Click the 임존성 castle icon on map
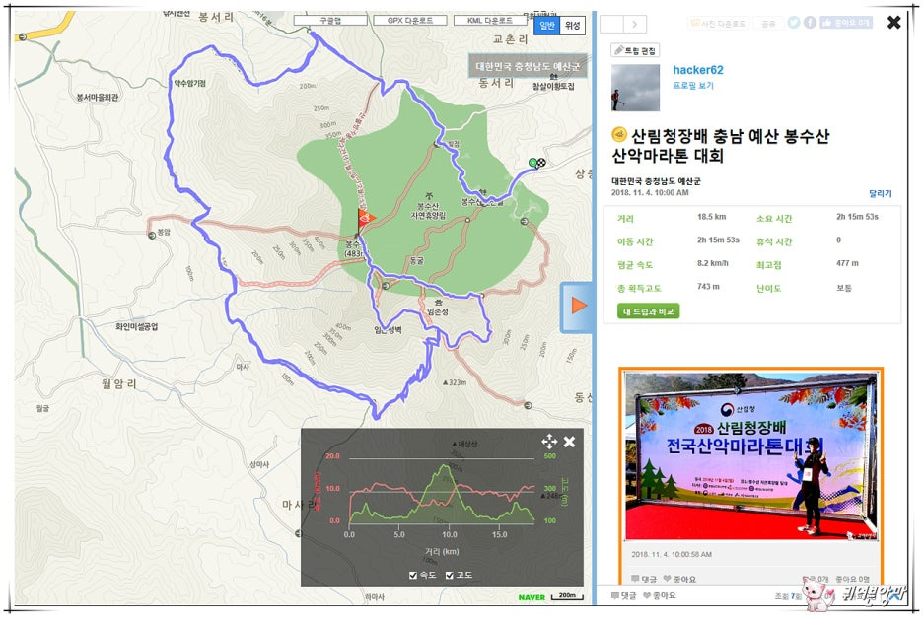Screen dimensions: 923x617 (438, 302)
